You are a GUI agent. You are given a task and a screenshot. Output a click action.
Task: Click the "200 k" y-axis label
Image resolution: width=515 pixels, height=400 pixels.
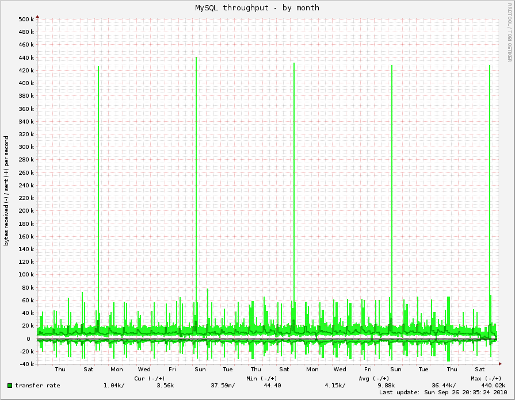tap(26, 211)
